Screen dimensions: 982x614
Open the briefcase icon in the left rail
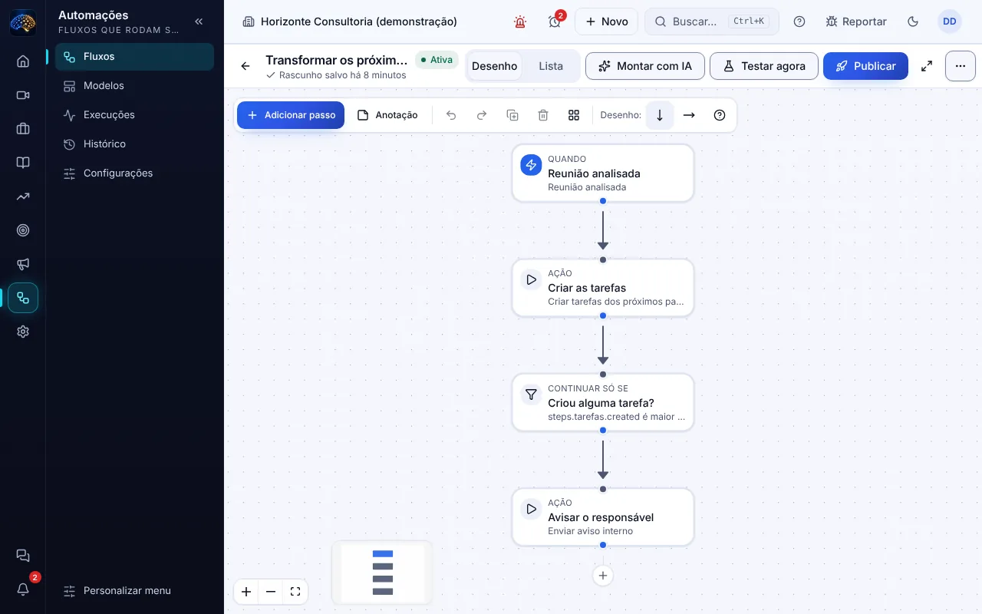pos(23,129)
